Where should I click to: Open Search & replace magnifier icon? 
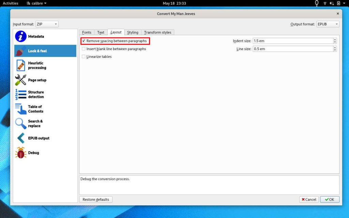21,124
